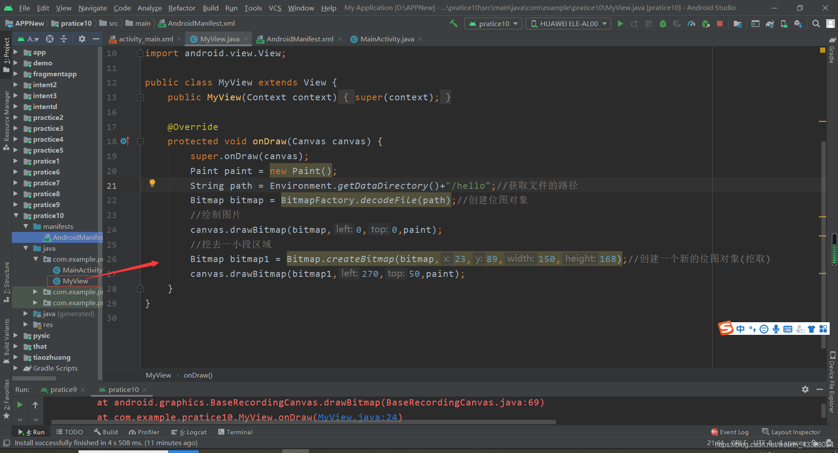Image resolution: width=838 pixels, height=453 pixels.
Task: Click the Debug app bug icon
Action: (x=663, y=24)
